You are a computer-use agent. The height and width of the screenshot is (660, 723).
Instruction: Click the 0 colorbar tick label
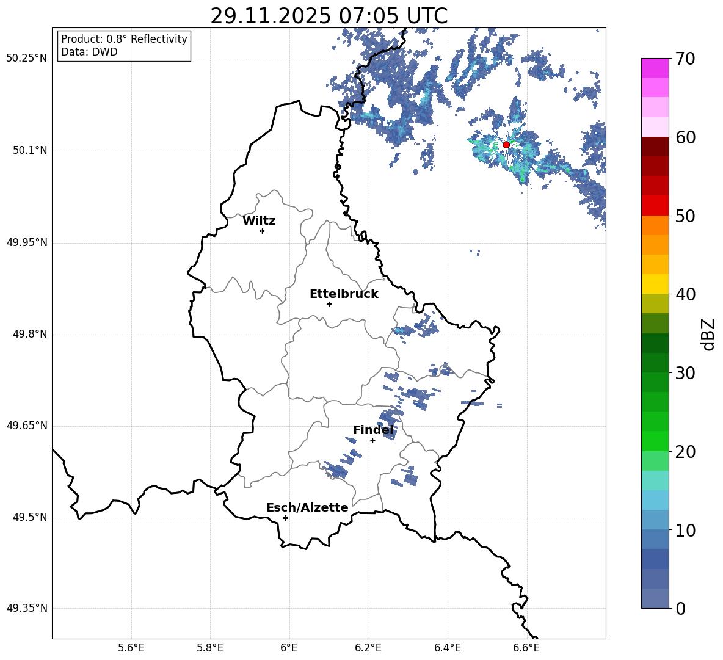[x=680, y=609]
